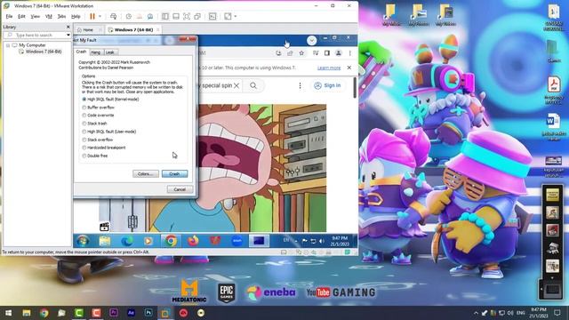Image resolution: width=569 pixels, height=320 pixels.
Task: Click the Colors... button
Action: point(146,174)
